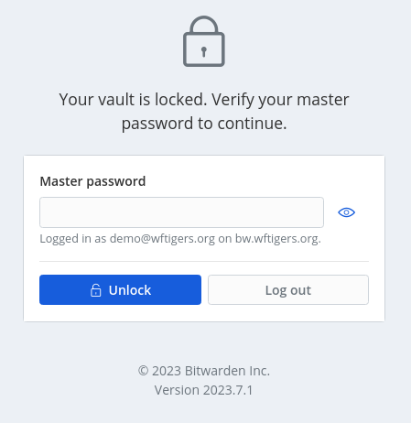Click the Log out button
411x423 pixels.
click(x=288, y=289)
